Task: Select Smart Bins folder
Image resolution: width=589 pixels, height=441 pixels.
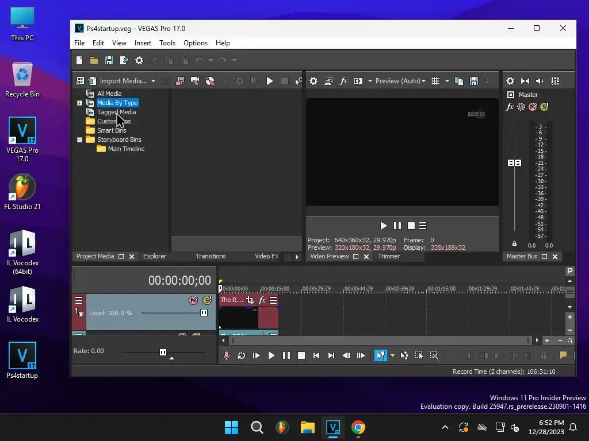Action: (x=112, y=130)
